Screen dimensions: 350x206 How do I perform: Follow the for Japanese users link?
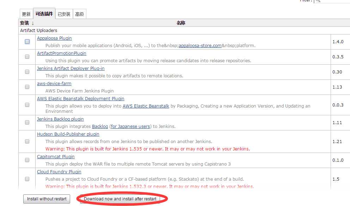pos(130,126)
